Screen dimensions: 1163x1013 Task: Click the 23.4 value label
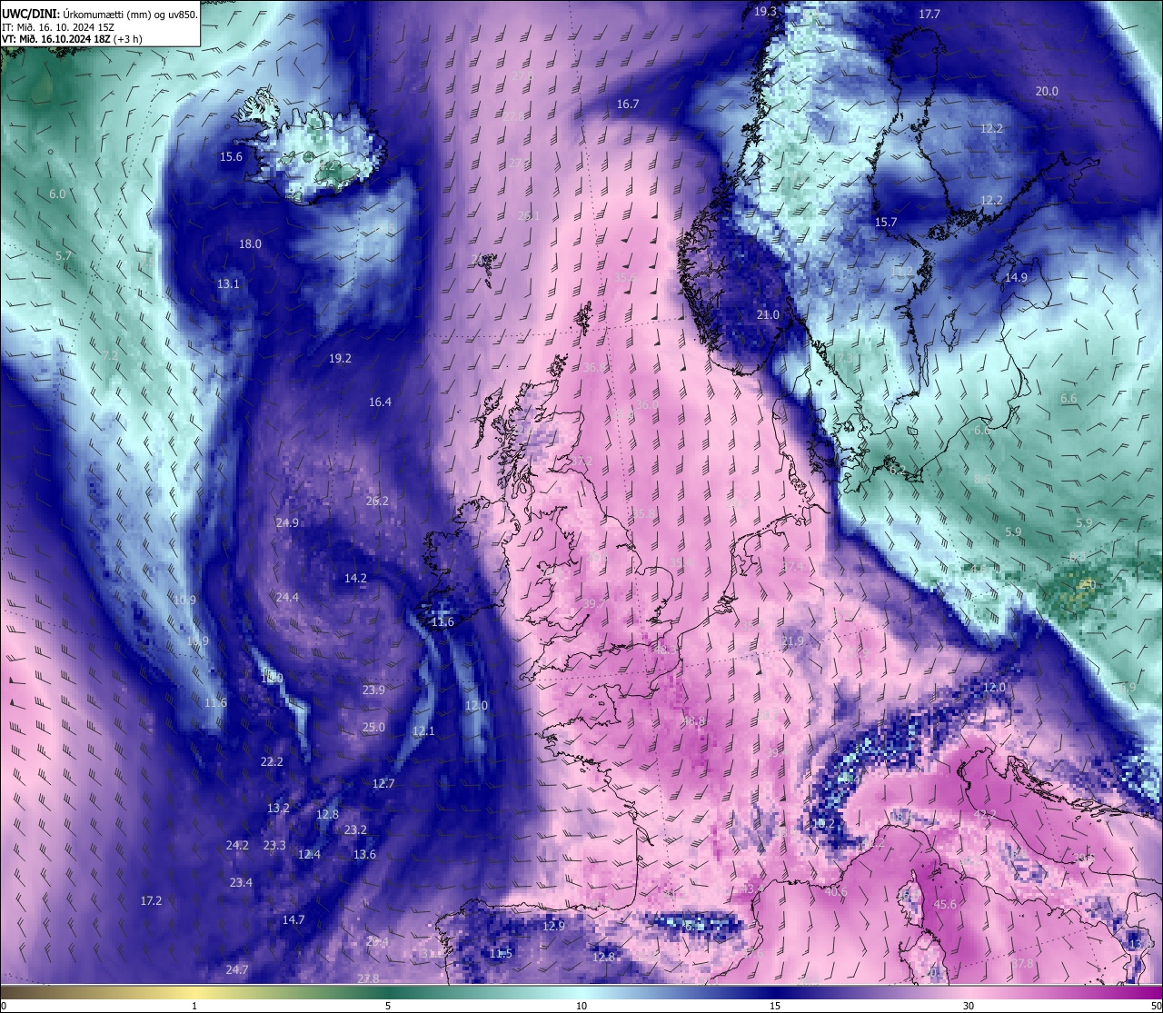coord(241,882)
